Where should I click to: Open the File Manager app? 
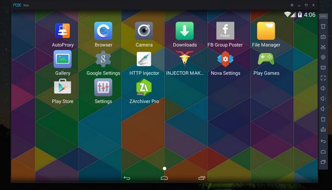pos(266,31)
